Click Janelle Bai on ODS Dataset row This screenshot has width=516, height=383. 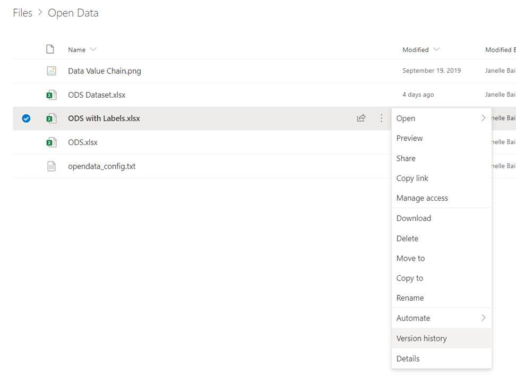tap(500, 95)
